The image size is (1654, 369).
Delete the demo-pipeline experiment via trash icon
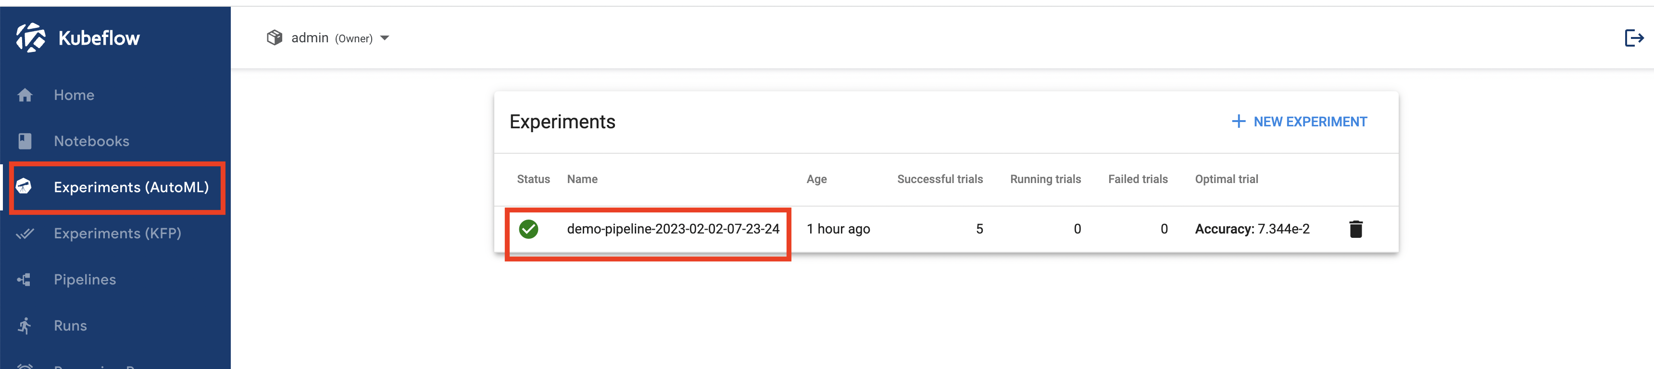[x=1355, y=229]
